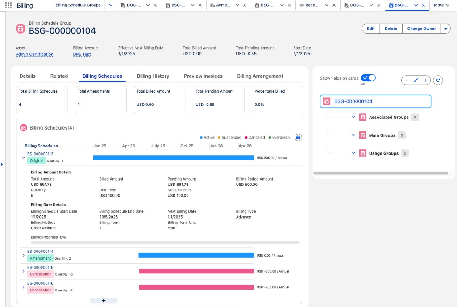
Task: Click the Usage Groups node icon
Action: pyautogui.click(x=362, y=153)
